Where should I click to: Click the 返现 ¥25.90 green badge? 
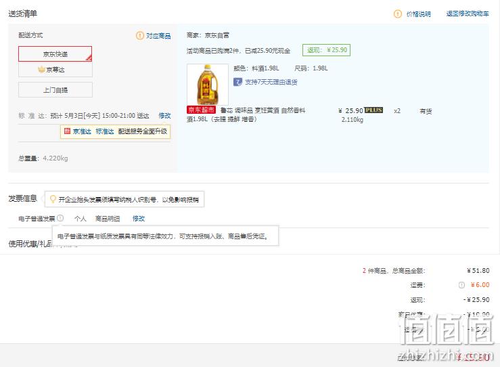326,50
